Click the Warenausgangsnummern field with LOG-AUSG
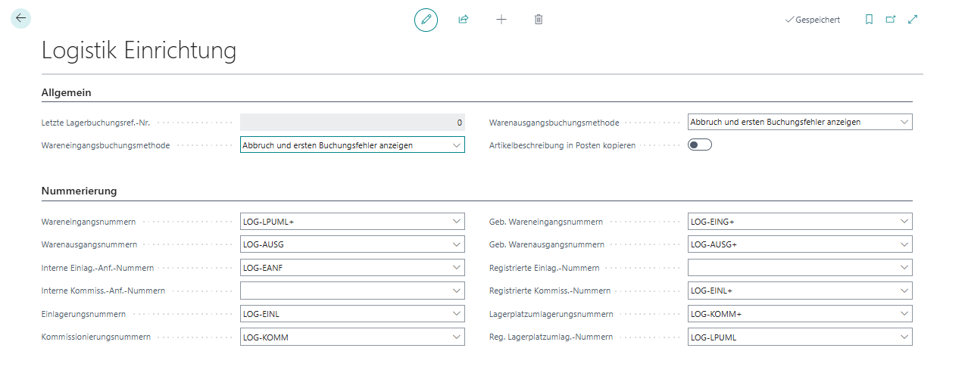965x373 pixels. (x=345, y=244)
